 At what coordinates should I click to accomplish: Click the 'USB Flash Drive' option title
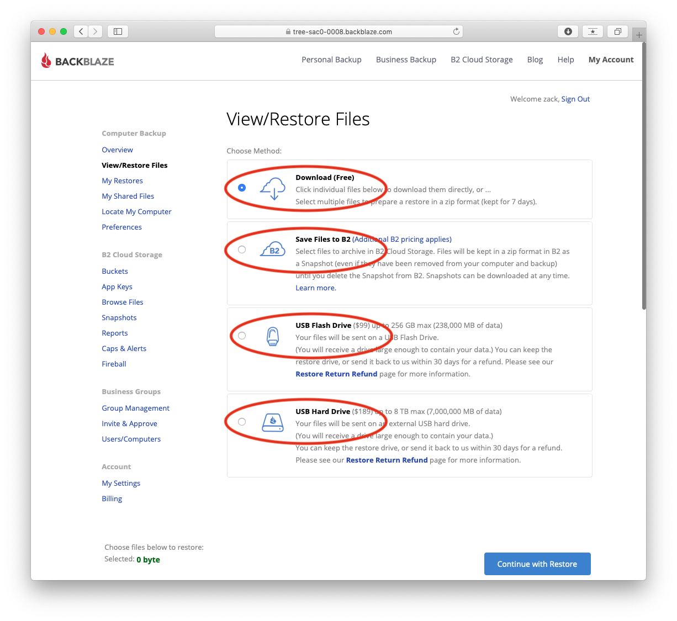(323, 325)
